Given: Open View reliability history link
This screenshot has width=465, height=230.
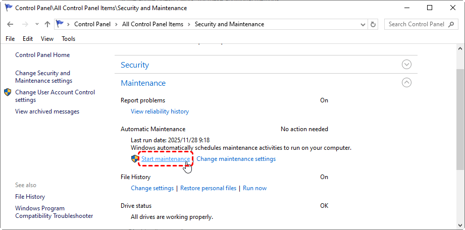Looking at the screenshot, I should click(x=160, y=111).
